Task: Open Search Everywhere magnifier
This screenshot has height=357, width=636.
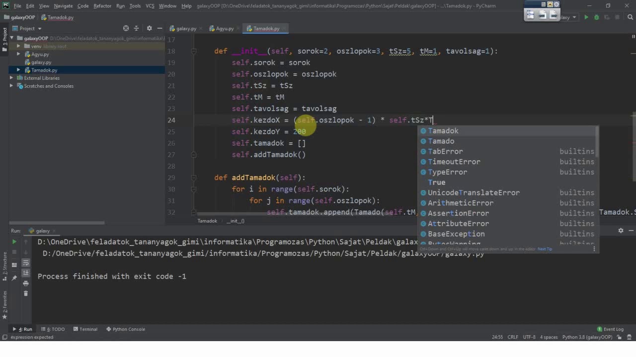Action: pyautogui.click(x=631, y=17)
